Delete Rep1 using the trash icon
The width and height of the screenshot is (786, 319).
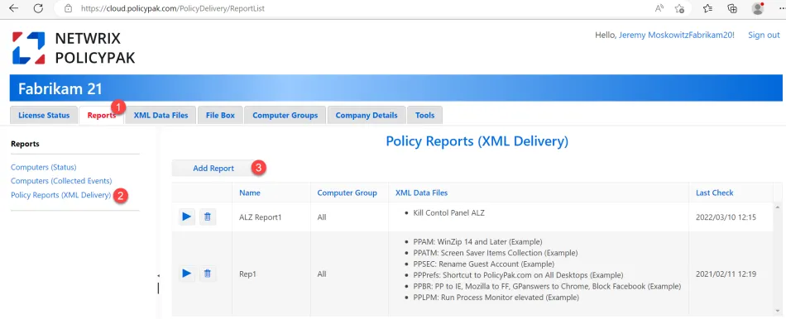[x=208, y=274]
